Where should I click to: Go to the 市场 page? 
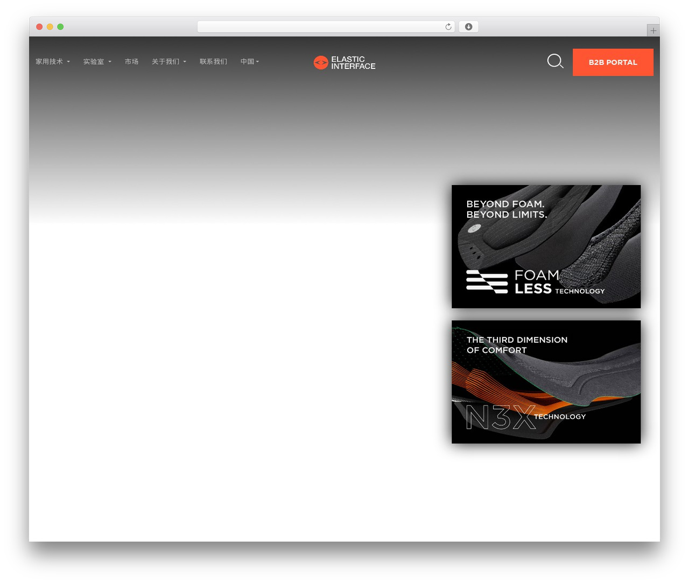[131, 62]
